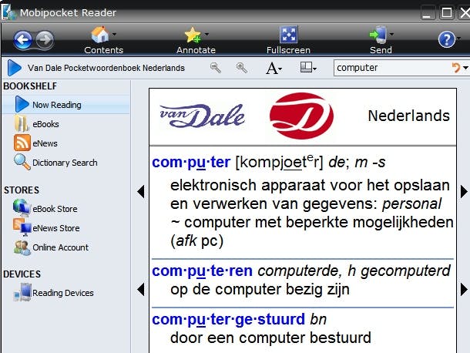470x353 pixels.
Task: Open the search box dropdown arrow
Action: tap(465, 68)
